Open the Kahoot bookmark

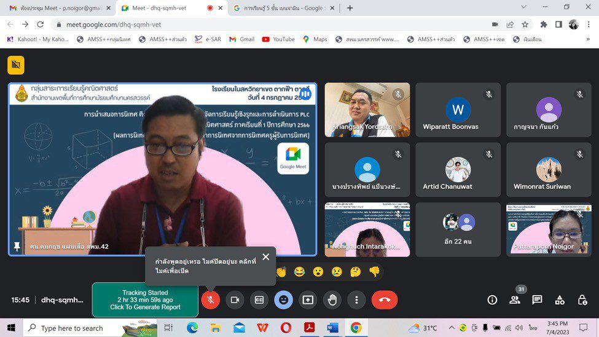tap(38, 39)
